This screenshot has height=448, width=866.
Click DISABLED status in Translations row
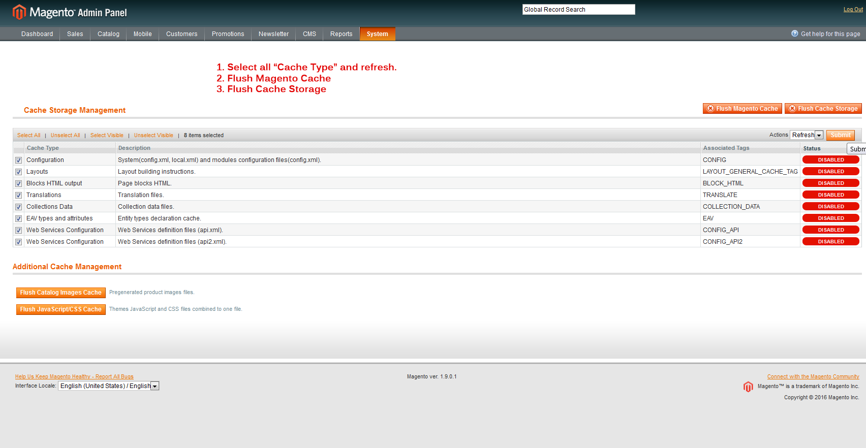831,195
